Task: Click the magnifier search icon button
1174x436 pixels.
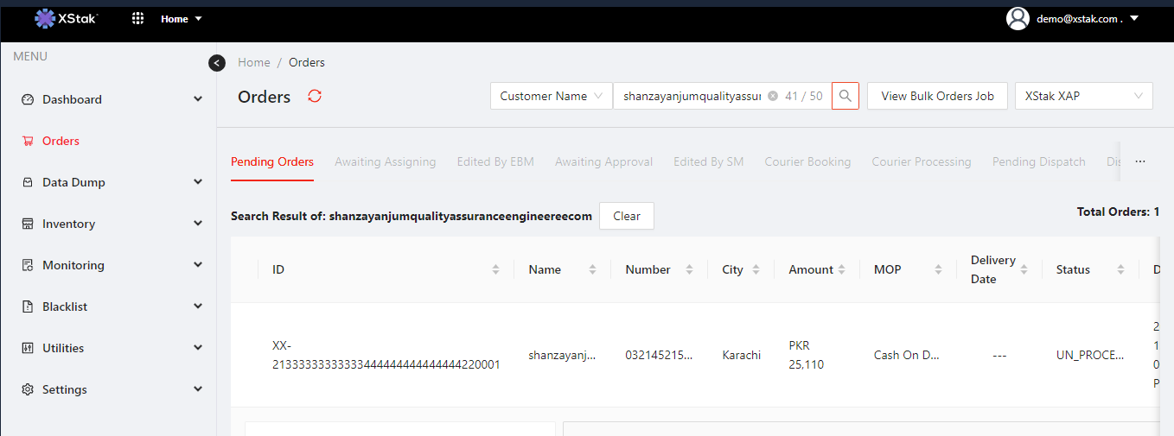Action: tap(845, 96)
